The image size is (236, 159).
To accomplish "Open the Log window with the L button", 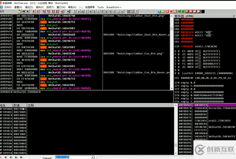I will 75,11.
